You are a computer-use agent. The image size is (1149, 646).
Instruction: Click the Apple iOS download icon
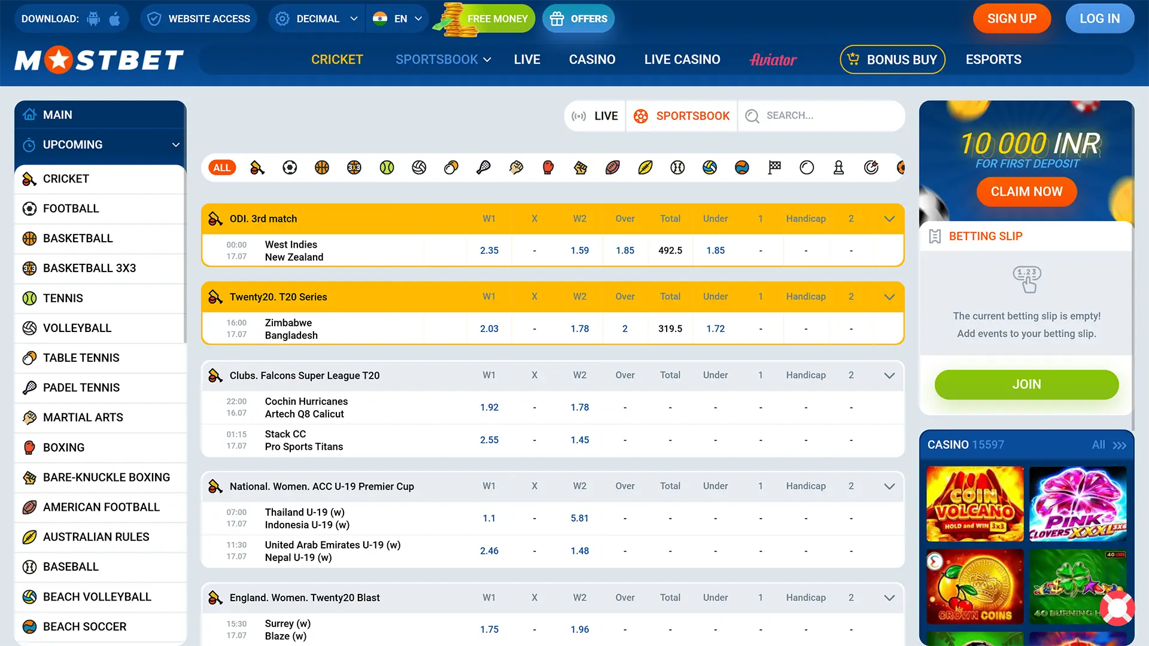point(115,19)
